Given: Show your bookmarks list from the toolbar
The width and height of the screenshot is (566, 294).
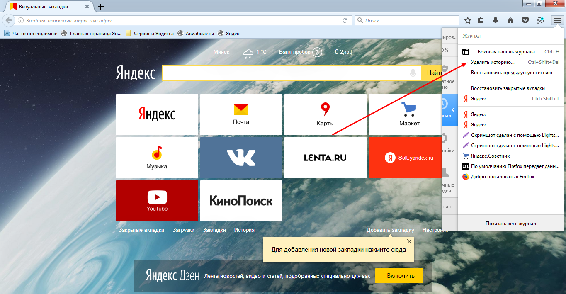Looking at the screenshot, I should 481,20.
